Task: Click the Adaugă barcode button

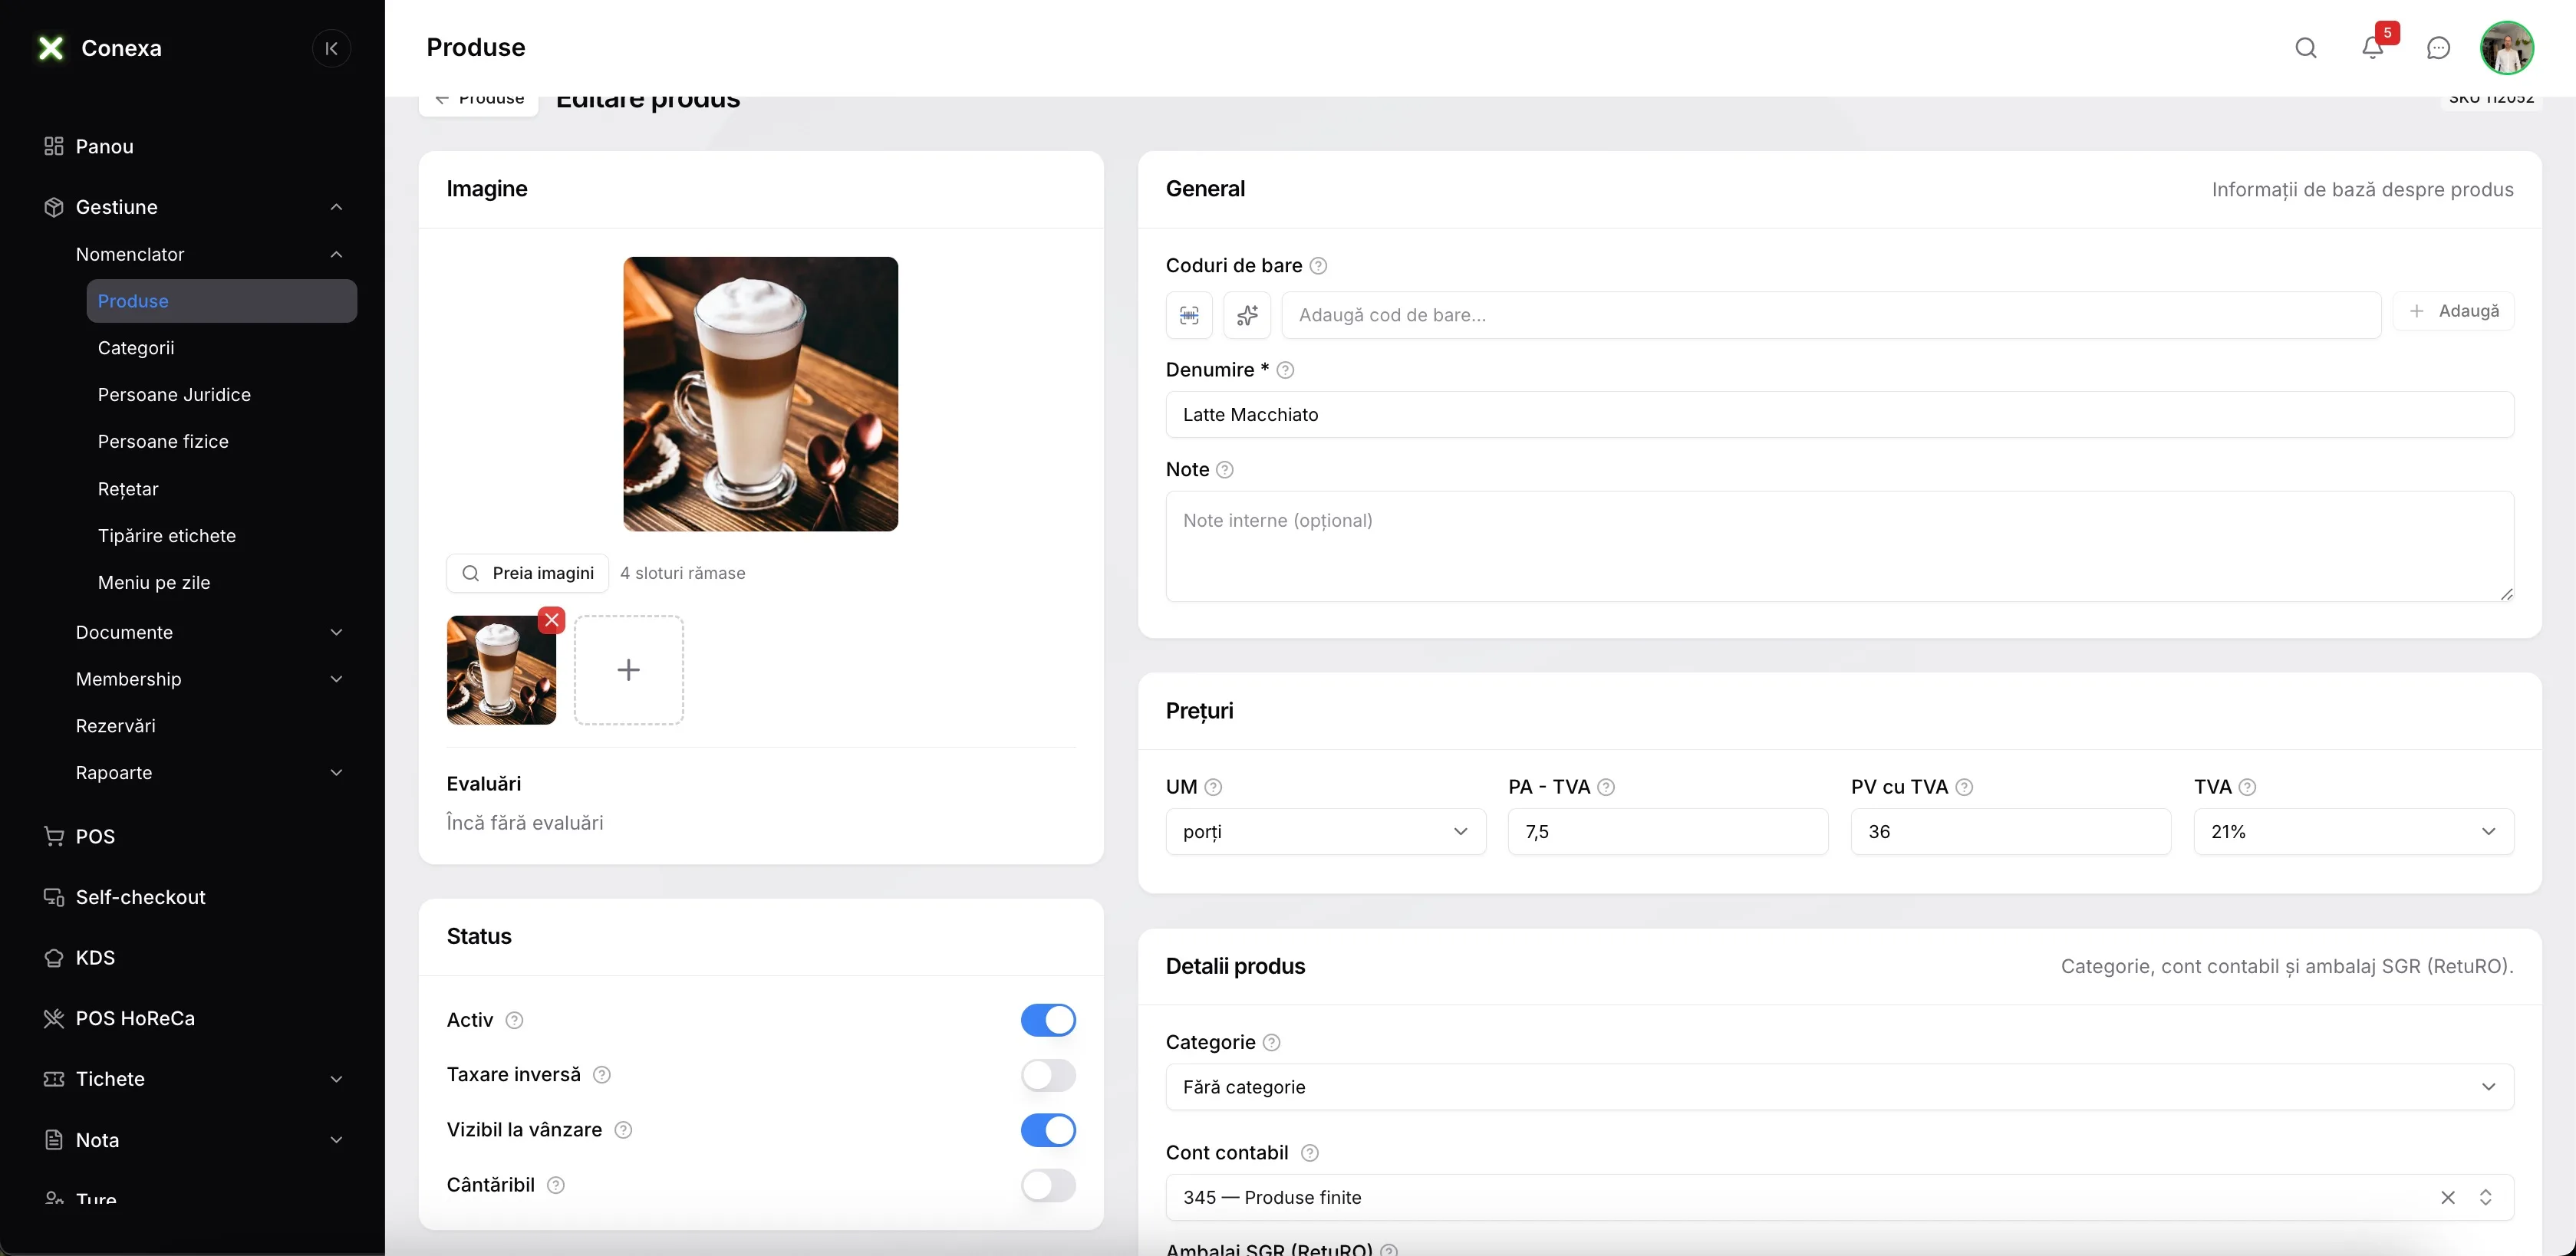Action: (2454, 312)
